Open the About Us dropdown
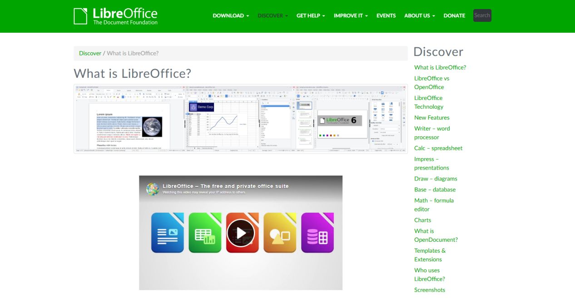This screenshot has height=305, width=575. click(x=420, y=15)
